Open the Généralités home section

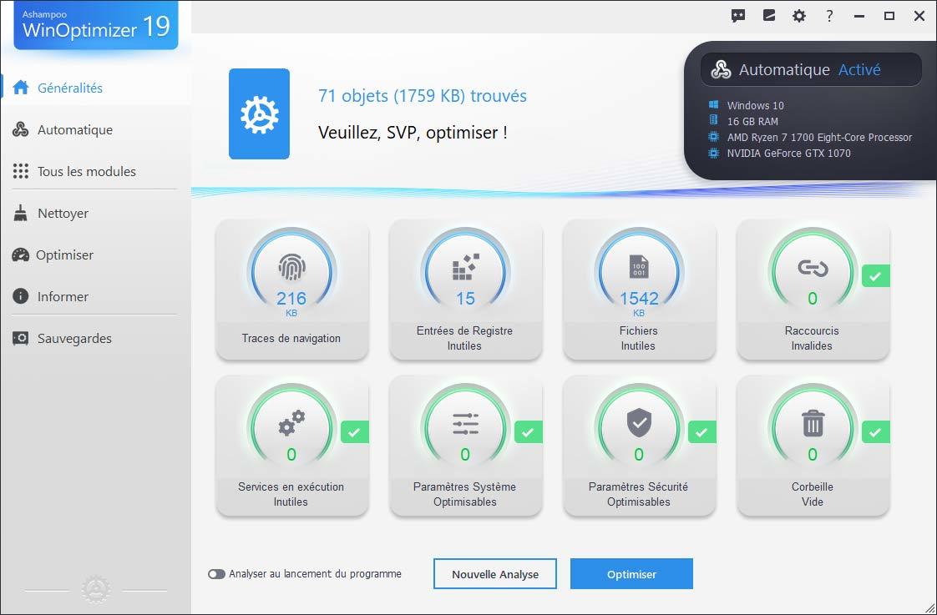point(95,88)
